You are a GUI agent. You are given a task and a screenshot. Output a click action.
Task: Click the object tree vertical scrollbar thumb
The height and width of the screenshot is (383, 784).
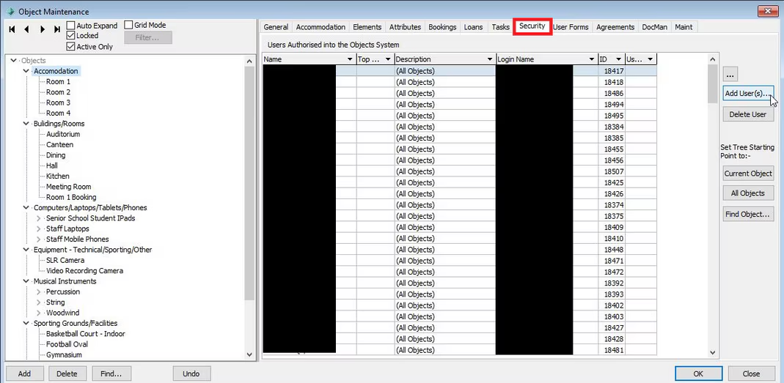pos(249,182)
